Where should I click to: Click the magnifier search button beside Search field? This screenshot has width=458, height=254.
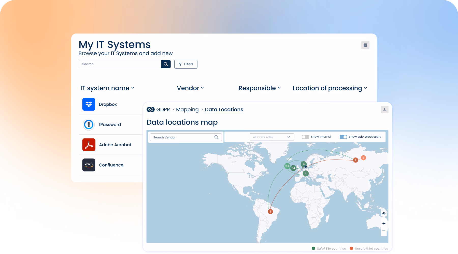[166, 64]
